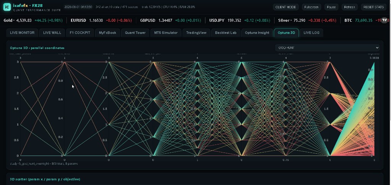Click the Fullscreen button

(312, 7)
